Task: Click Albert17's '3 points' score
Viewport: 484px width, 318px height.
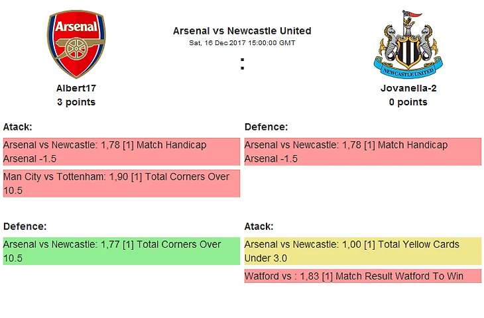Action: (x=76, y=102)
